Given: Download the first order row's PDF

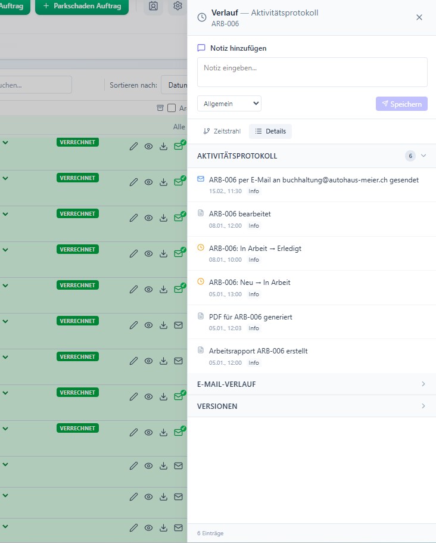Looking at the screenshot, I should click(x=163, y=147).
